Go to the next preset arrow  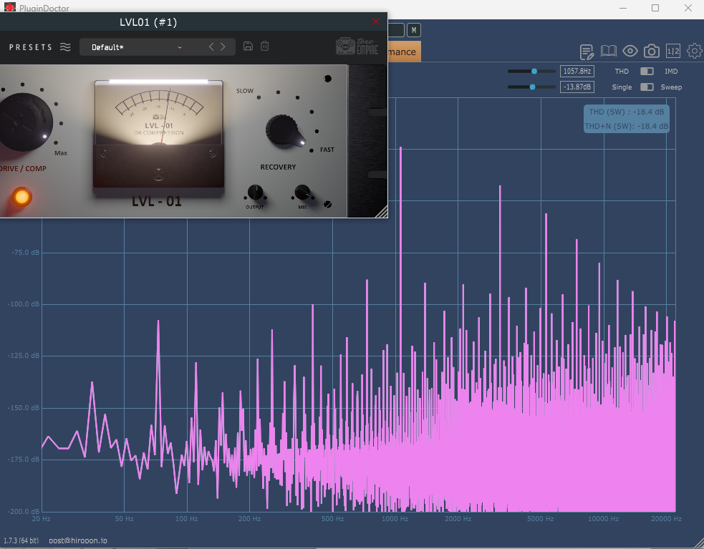click(223, 47)
